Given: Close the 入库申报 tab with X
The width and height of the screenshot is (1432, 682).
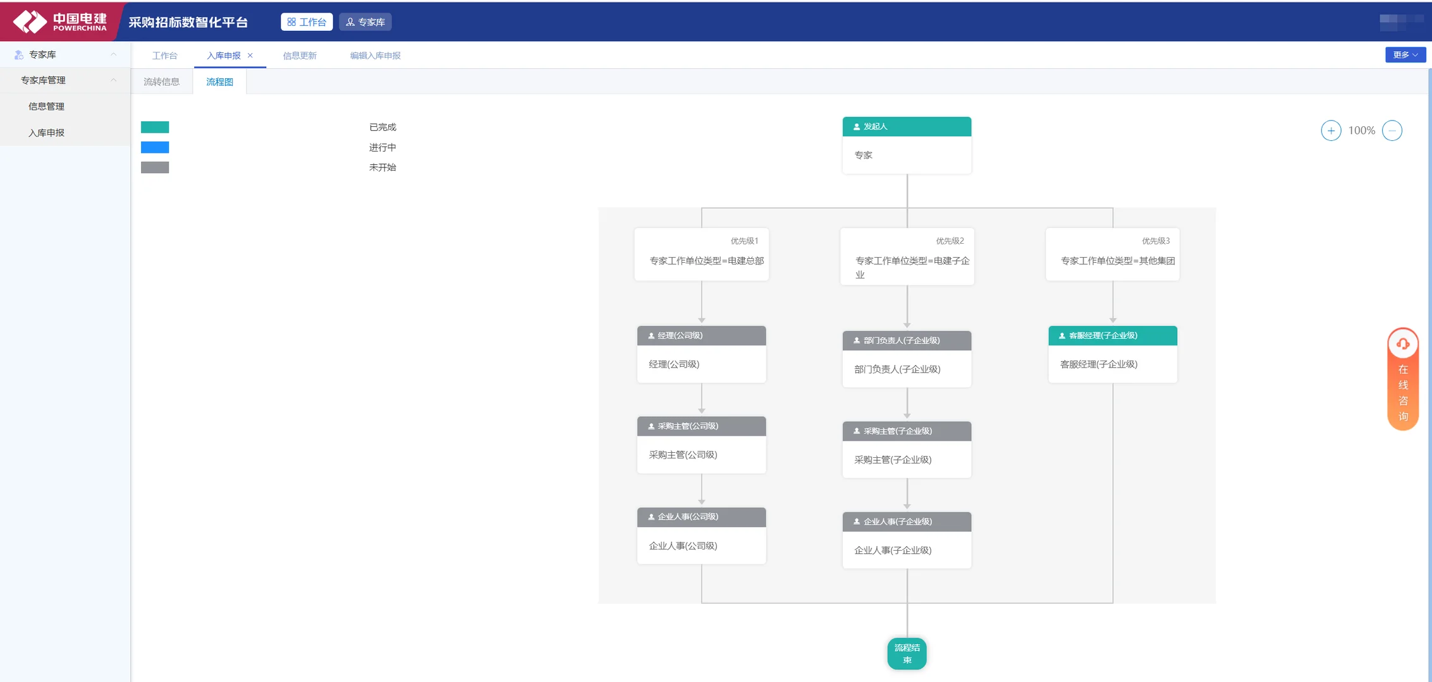Looking at the screenshot, I should click(x=250, y=56).
